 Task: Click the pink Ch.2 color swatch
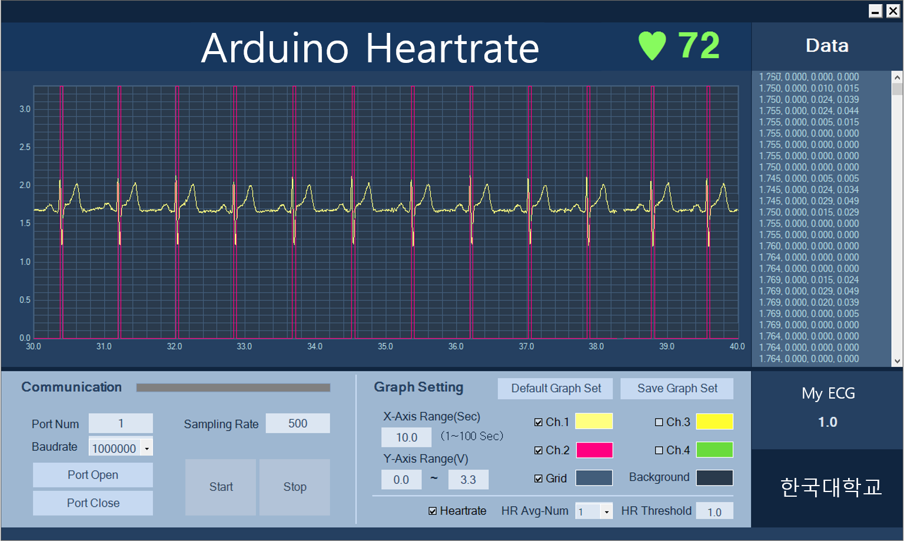click(594, 450)
